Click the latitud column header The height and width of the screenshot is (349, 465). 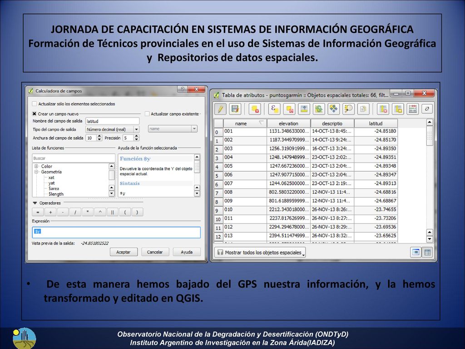pos(376,124)
